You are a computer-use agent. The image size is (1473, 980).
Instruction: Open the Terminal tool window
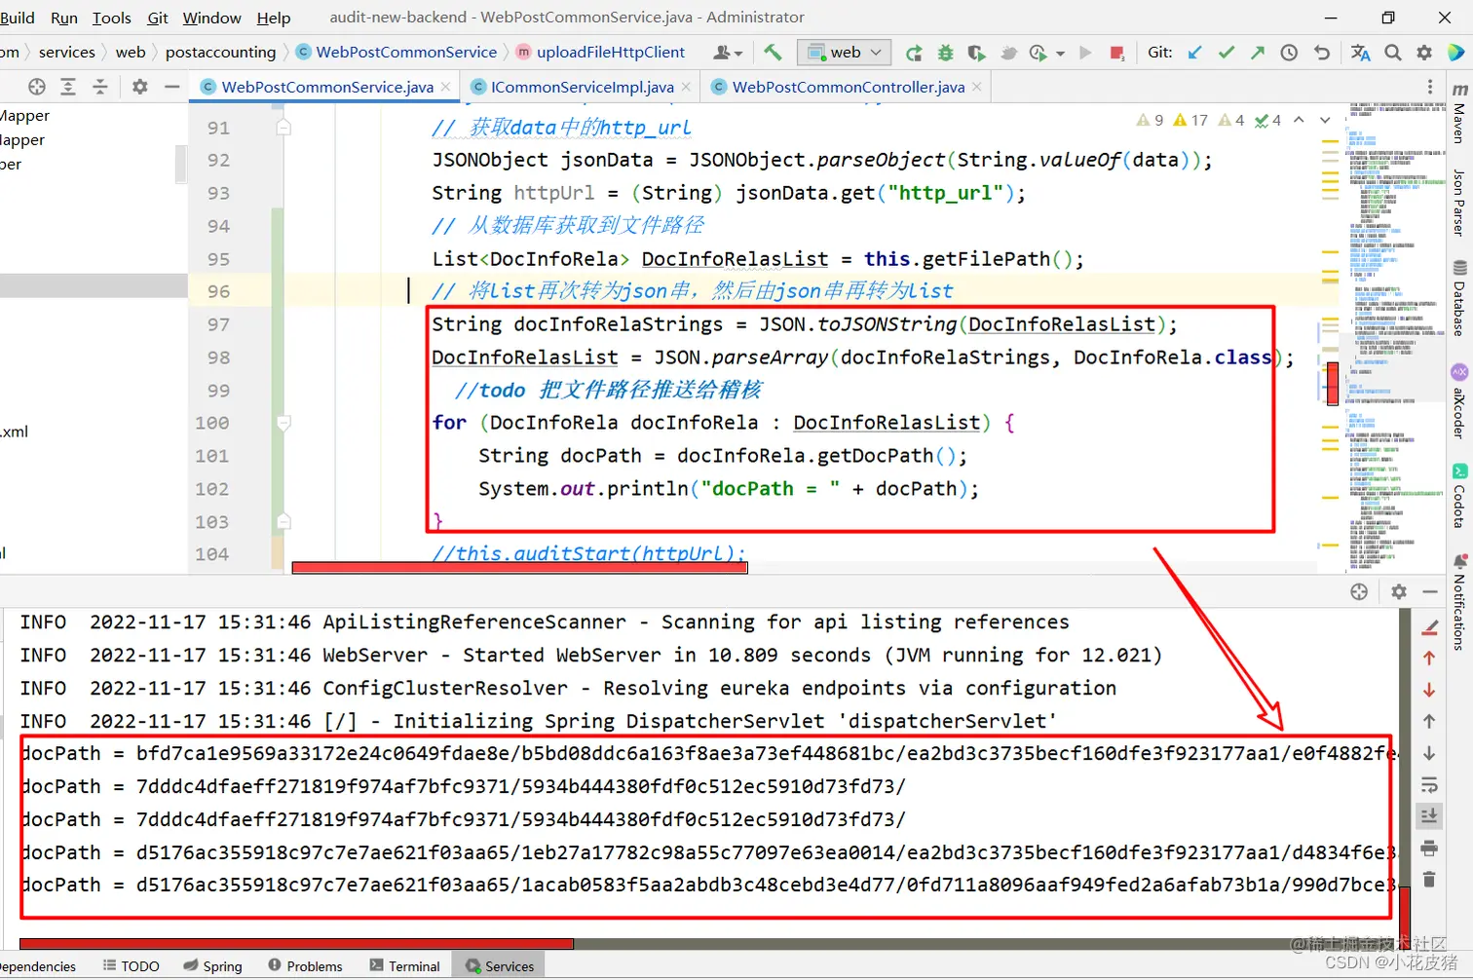(404, 966)
